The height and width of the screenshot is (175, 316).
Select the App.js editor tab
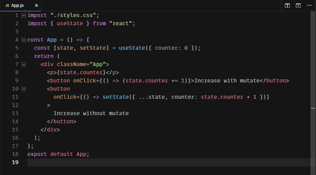[x=20, y=5]
